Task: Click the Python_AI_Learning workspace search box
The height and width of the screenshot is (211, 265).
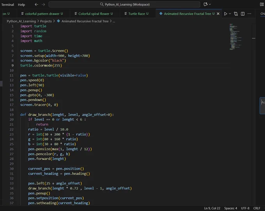Action: click(x=124, y=4)
